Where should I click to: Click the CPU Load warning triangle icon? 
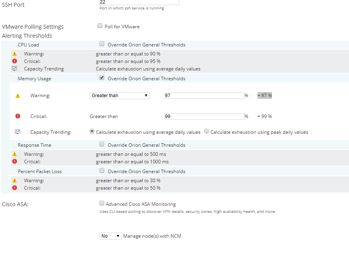click(15, 54)
